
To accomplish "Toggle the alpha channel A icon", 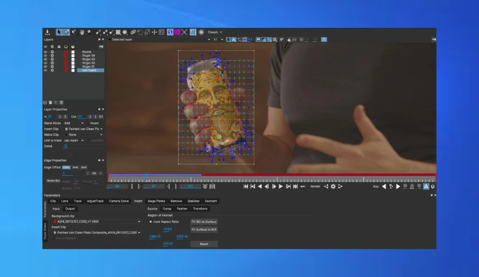I will pos(234,39).
